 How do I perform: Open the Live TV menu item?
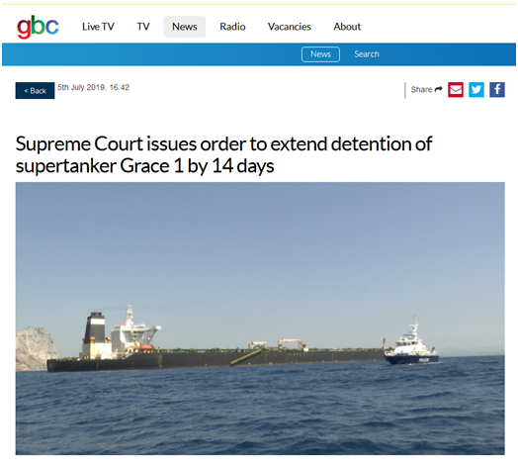point(98,27)
